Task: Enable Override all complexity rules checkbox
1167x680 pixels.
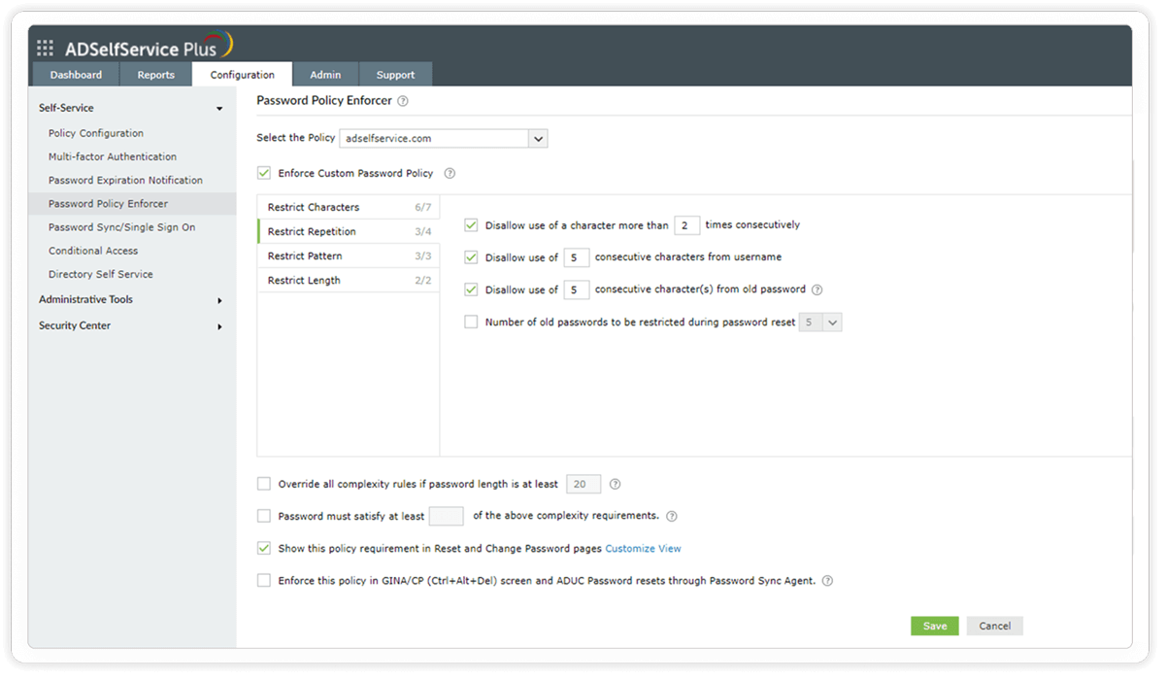Action: (x=264, y=484)
